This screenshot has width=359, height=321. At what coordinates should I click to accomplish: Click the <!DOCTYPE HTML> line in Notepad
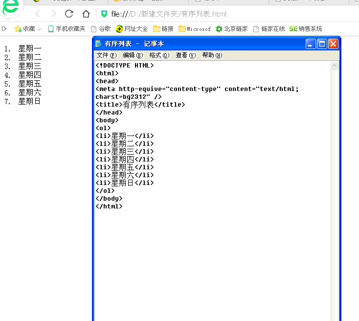125,66
